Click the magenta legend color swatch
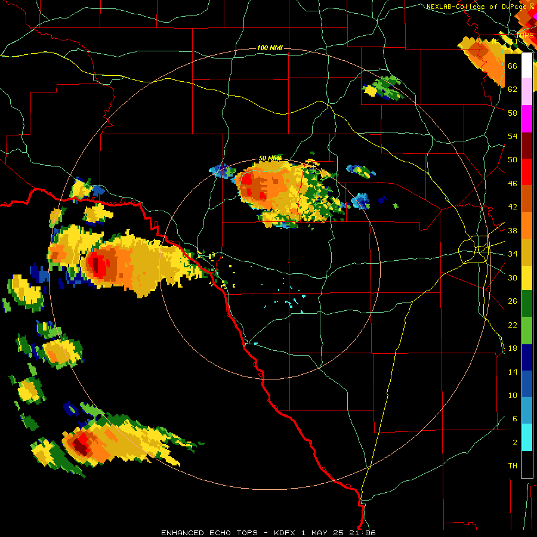 (527, 119)
